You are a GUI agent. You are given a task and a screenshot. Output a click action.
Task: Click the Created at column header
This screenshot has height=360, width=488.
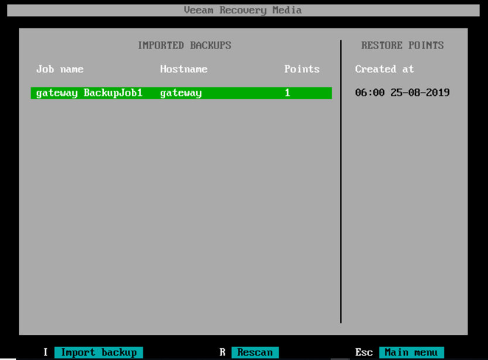tap(384, 69)
